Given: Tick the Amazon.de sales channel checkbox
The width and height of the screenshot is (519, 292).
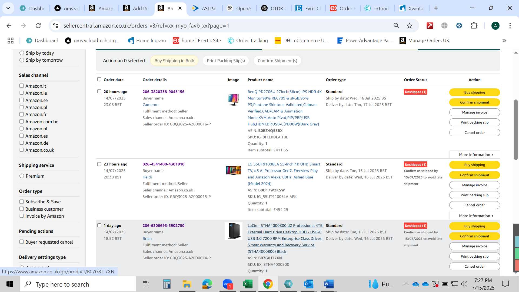Looking at the screenshot, I should click(22, 143).
